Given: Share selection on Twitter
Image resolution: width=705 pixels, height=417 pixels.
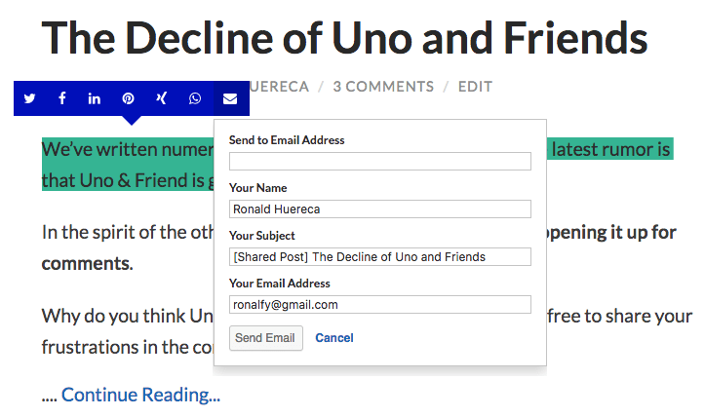Looking at the screenshot, I should 29,98.
